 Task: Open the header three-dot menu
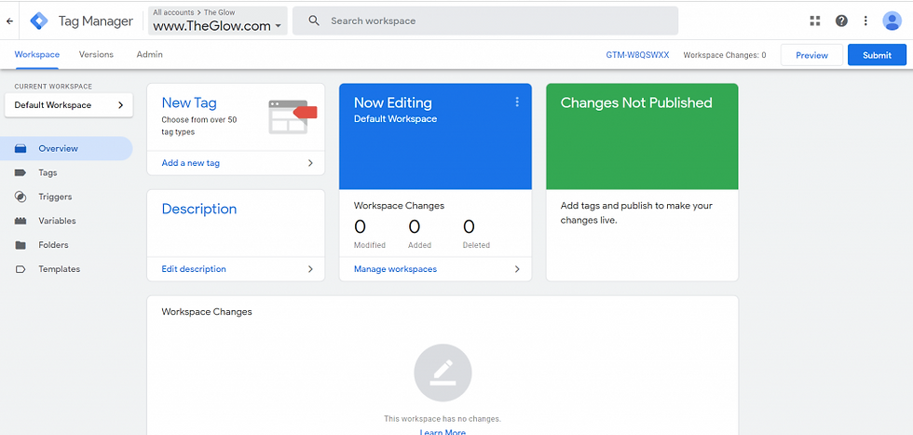(865, 21)
